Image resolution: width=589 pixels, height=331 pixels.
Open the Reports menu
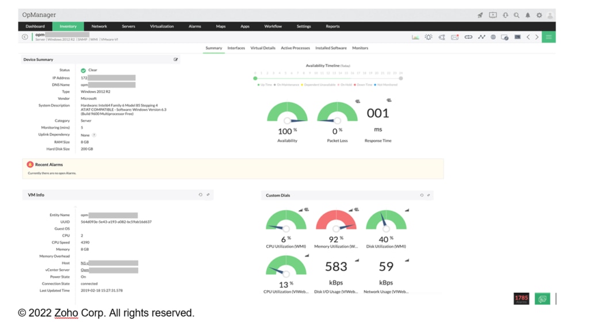coord(333,26)
